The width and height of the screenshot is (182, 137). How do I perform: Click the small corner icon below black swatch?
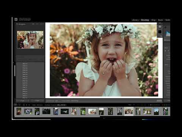pos(161,36)
